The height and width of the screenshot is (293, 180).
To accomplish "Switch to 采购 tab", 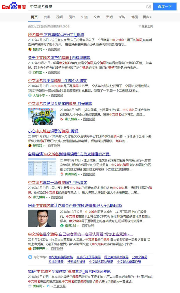I will (x=122, y=17).
